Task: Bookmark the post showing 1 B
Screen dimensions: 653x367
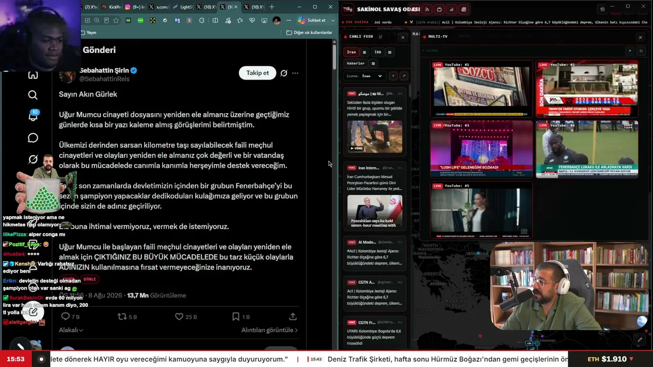Action: 241,317
